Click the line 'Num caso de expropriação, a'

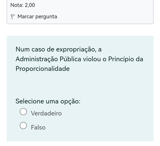59,50
